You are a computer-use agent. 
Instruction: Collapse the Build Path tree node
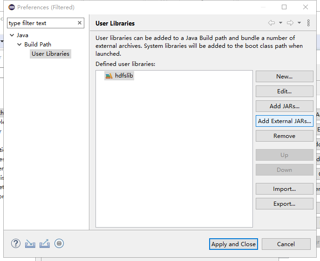20,44
